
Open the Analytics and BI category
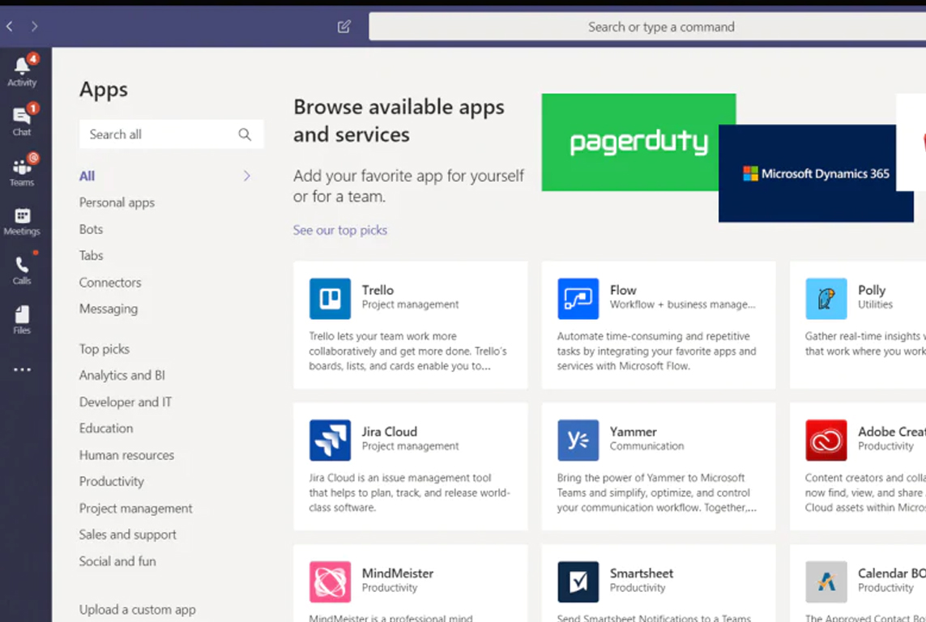click(x=122, y=375)
